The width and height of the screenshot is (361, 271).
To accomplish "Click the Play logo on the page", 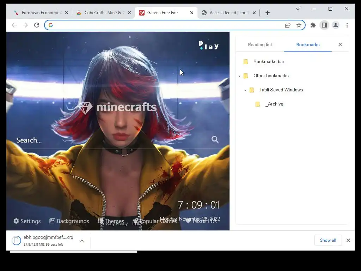I will [209, 46].
